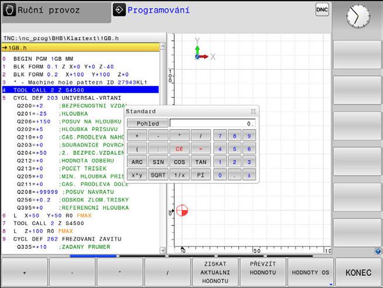
Task: Click the program list scroll-down arrow
Action: [162, 250]
